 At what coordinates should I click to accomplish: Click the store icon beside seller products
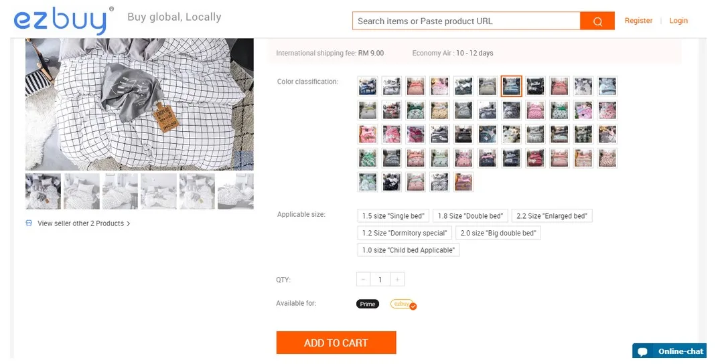coord(29,223)
